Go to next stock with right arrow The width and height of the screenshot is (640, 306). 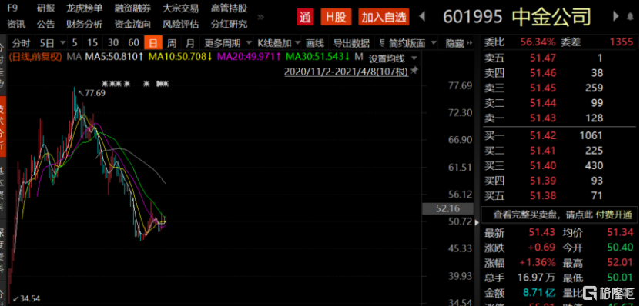point(616,17)
